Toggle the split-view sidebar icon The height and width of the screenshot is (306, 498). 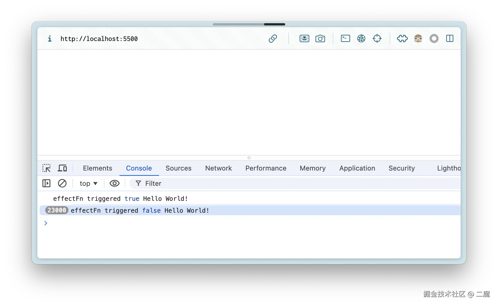click(x=450, y=38)
